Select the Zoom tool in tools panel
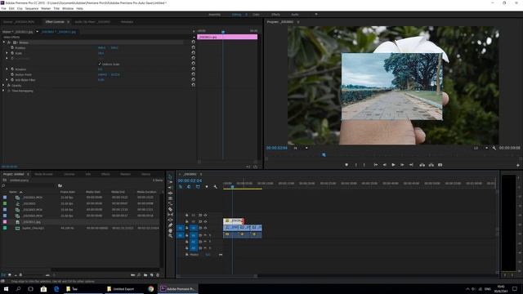This screenshot has width=523, height=294. pos(171,236)
